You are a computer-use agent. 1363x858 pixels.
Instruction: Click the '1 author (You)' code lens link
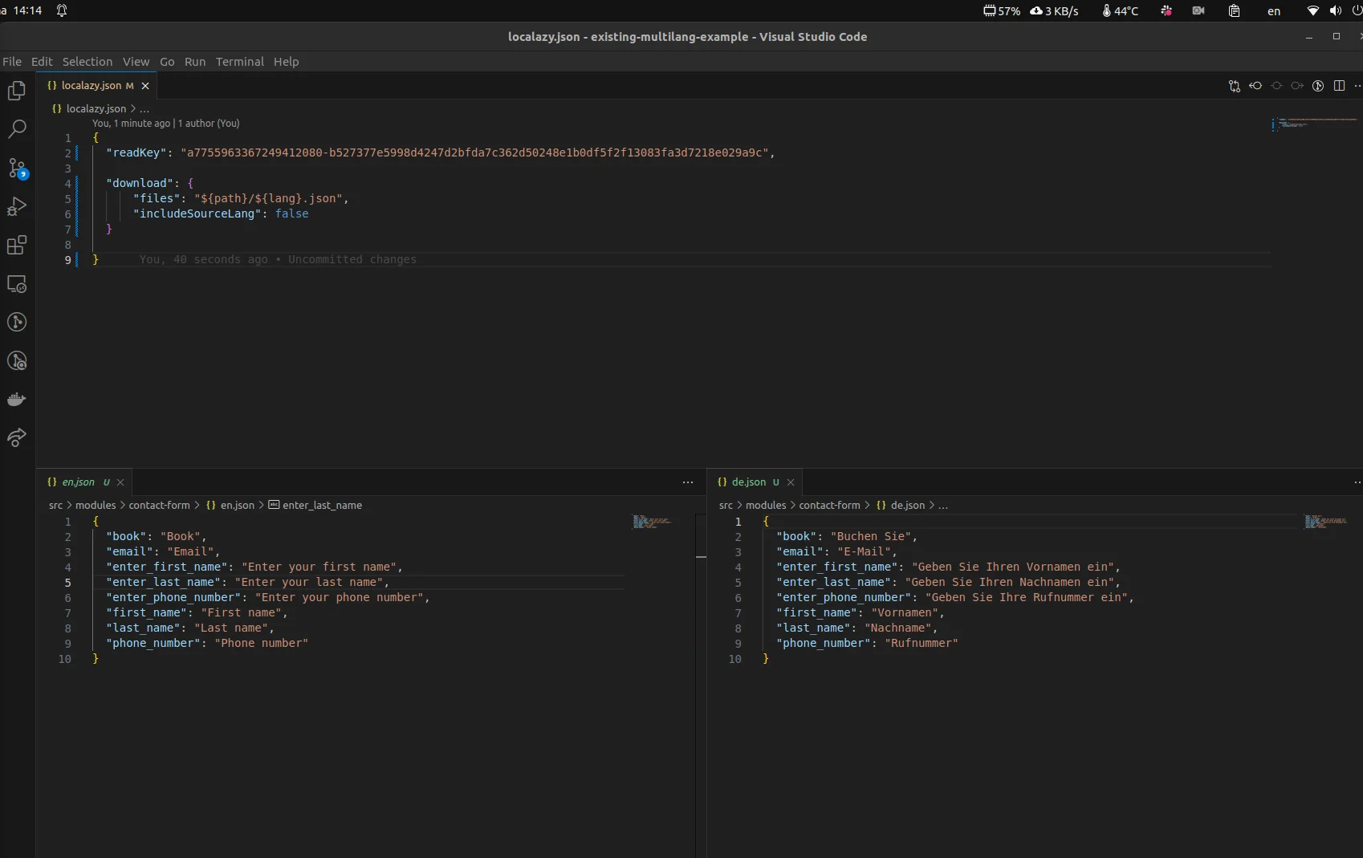209,124
